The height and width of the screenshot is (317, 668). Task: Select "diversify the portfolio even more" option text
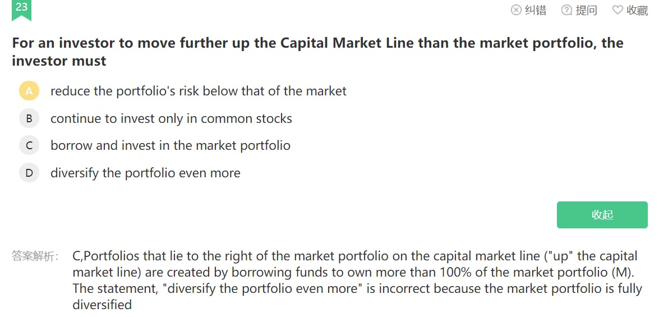pos(145,173)
